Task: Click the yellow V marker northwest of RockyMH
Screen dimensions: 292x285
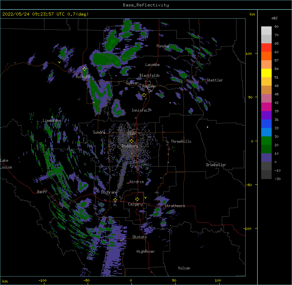Action: tap(59, 62)
